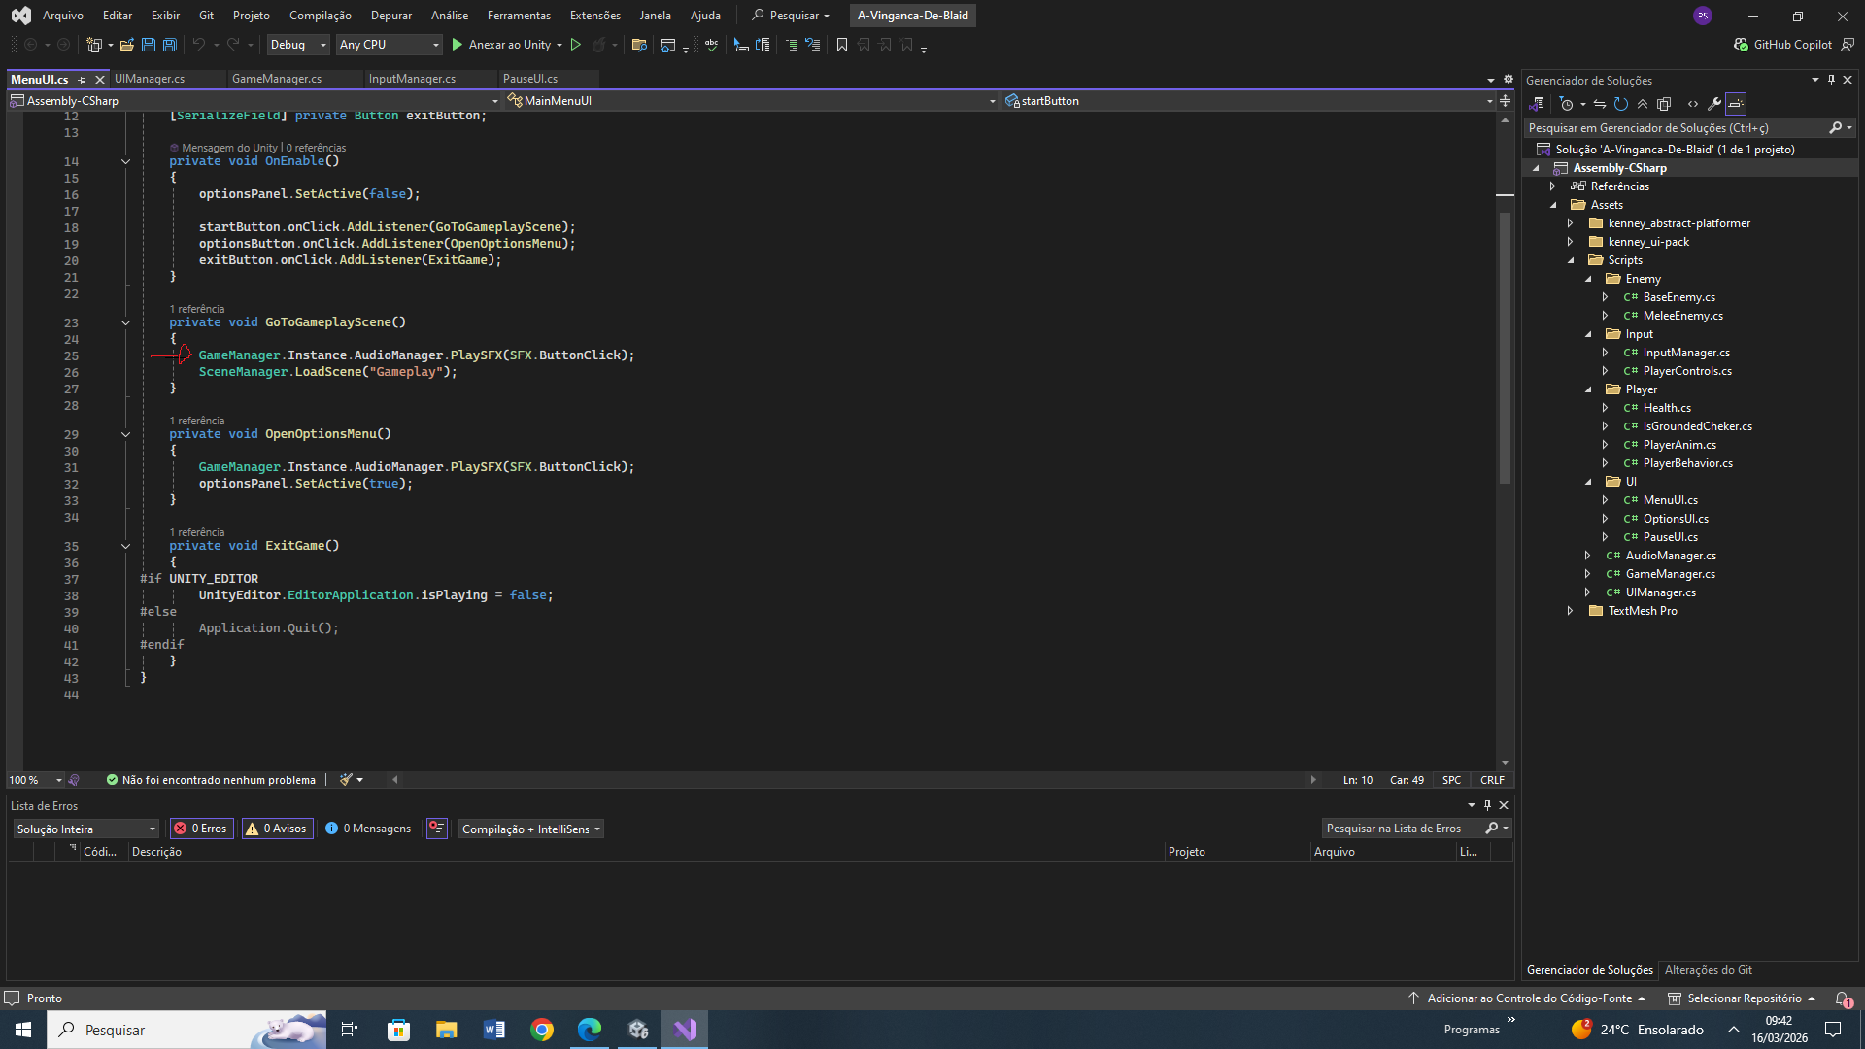Image resolution: width=1865 pixels, height=1049 pixels.
Task: Open Properties via the wrench icon
Action: [x=1713, y=104]
